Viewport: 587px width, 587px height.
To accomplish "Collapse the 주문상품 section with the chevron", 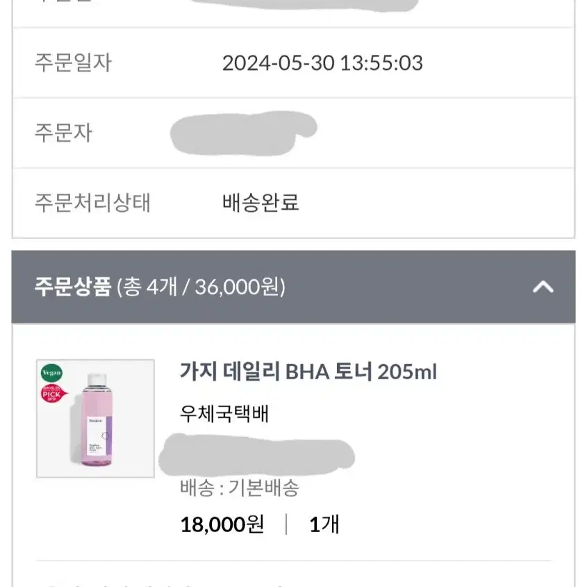I will coord(543,287).
